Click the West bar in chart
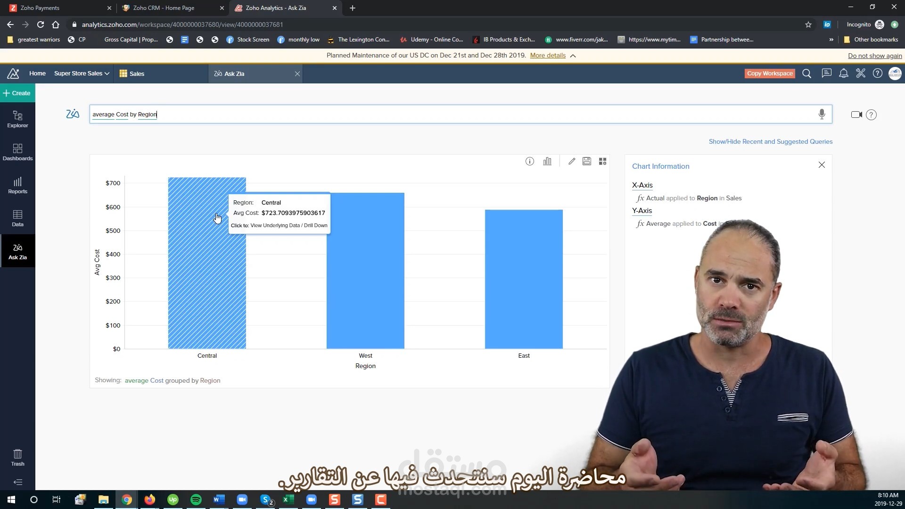 (365, 271)
